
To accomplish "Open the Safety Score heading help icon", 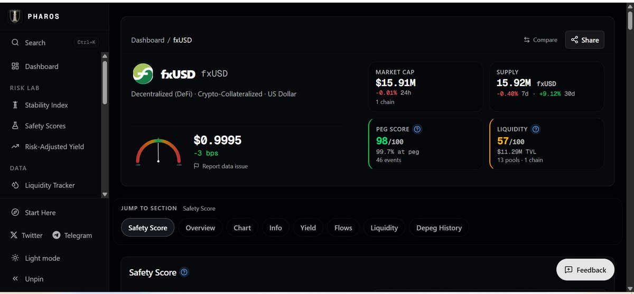I will (x=184, y=272).
